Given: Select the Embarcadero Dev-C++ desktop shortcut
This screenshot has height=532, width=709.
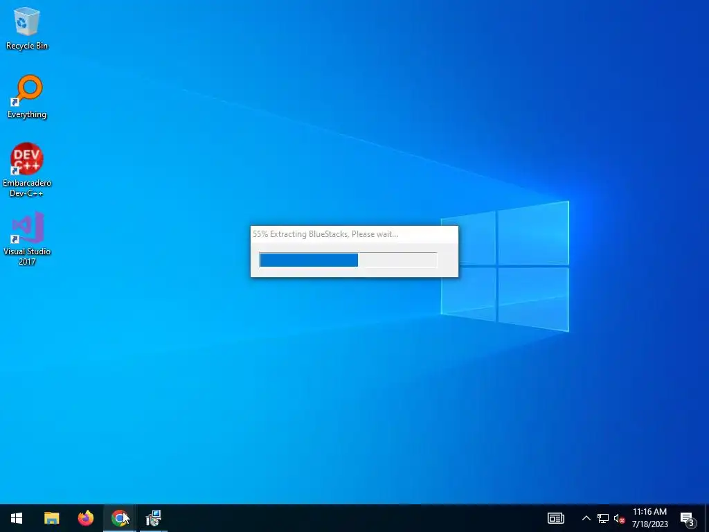Looking at the screenshot, I should pyautogui.click(x=27, y=170).
